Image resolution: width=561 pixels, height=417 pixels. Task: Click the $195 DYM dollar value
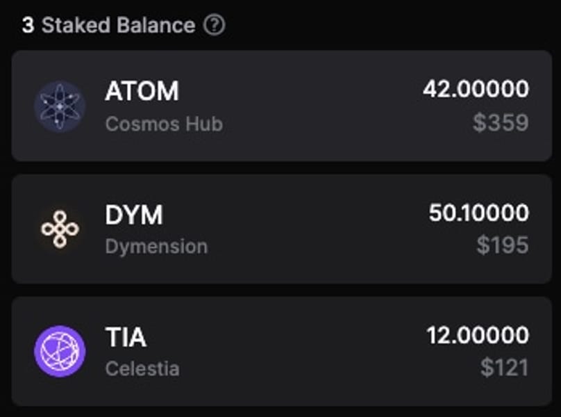click(502, 245)
